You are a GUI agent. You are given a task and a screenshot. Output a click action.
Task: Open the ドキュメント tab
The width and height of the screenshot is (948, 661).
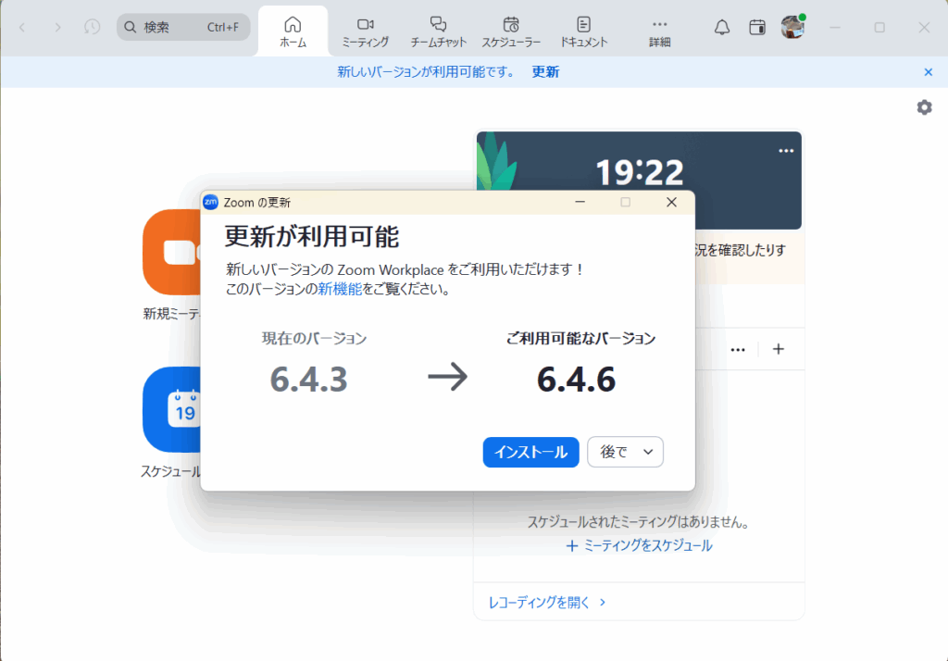(x=583, y=31)
